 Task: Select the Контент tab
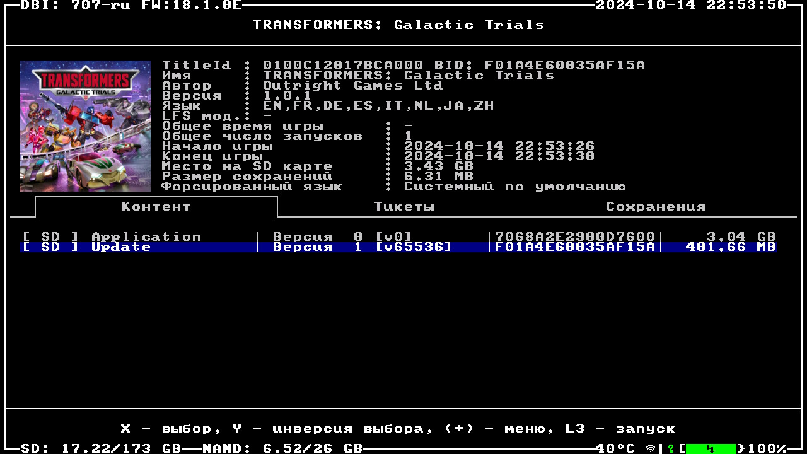click(156, 207)
